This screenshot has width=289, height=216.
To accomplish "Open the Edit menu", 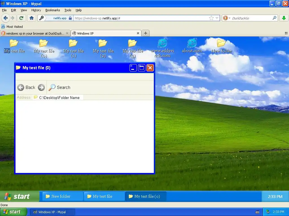I will tap(14, 10).
